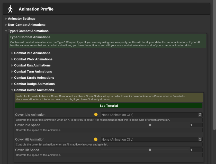Click the object picker for Cover Idle Animation
The image size is (216, 164).
pos(200,115)
